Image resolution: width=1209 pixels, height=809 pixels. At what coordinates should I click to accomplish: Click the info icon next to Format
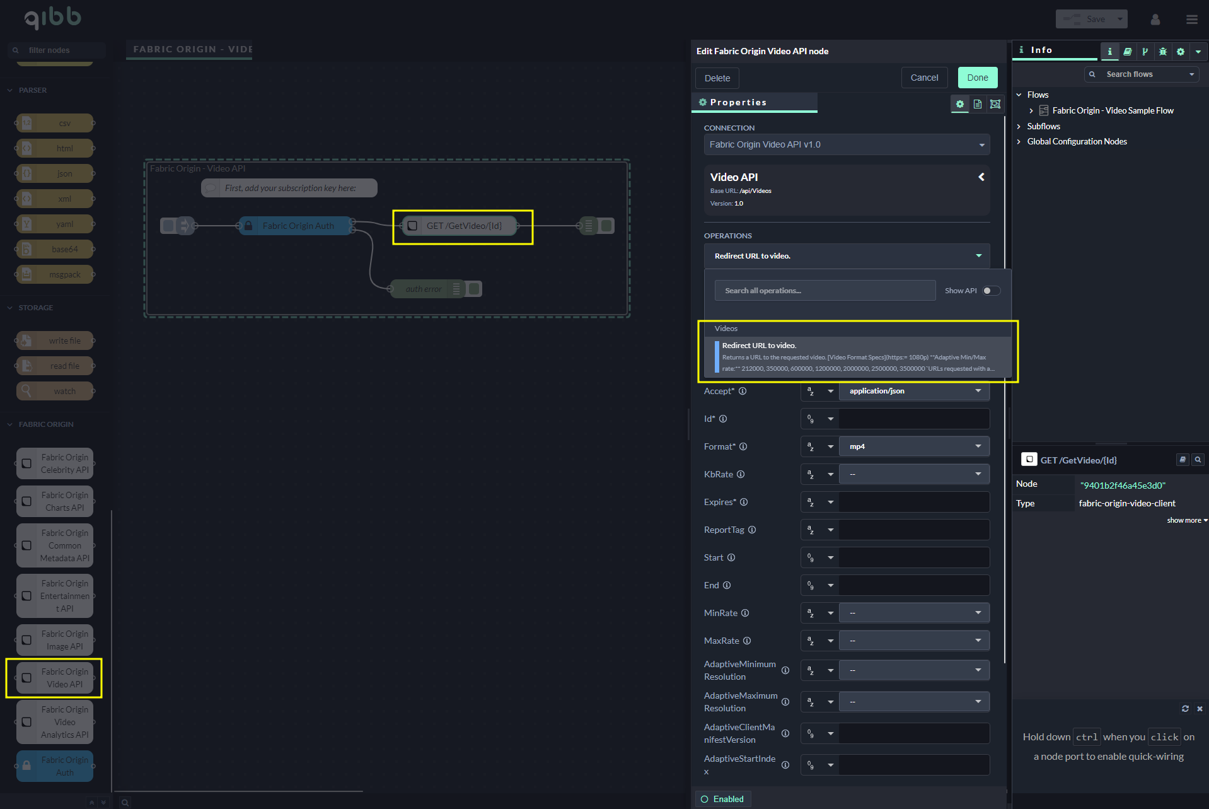(x=743, y=446)
